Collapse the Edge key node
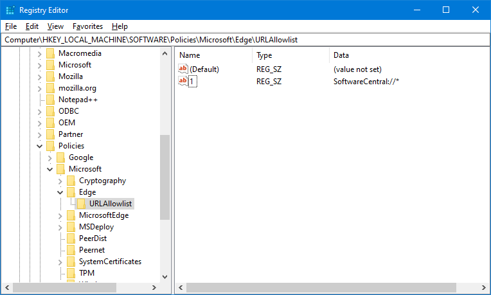Viewport: 491px width, 295px height. tap(60, 192)
